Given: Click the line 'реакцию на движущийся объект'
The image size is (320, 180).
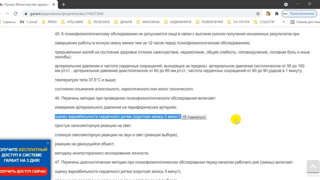Looking at the screenshot, I should click(84, 144).
